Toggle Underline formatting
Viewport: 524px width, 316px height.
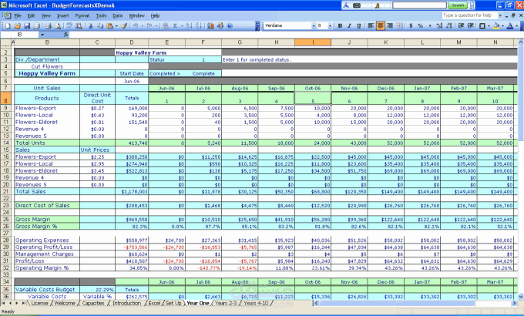click(359, 25)
